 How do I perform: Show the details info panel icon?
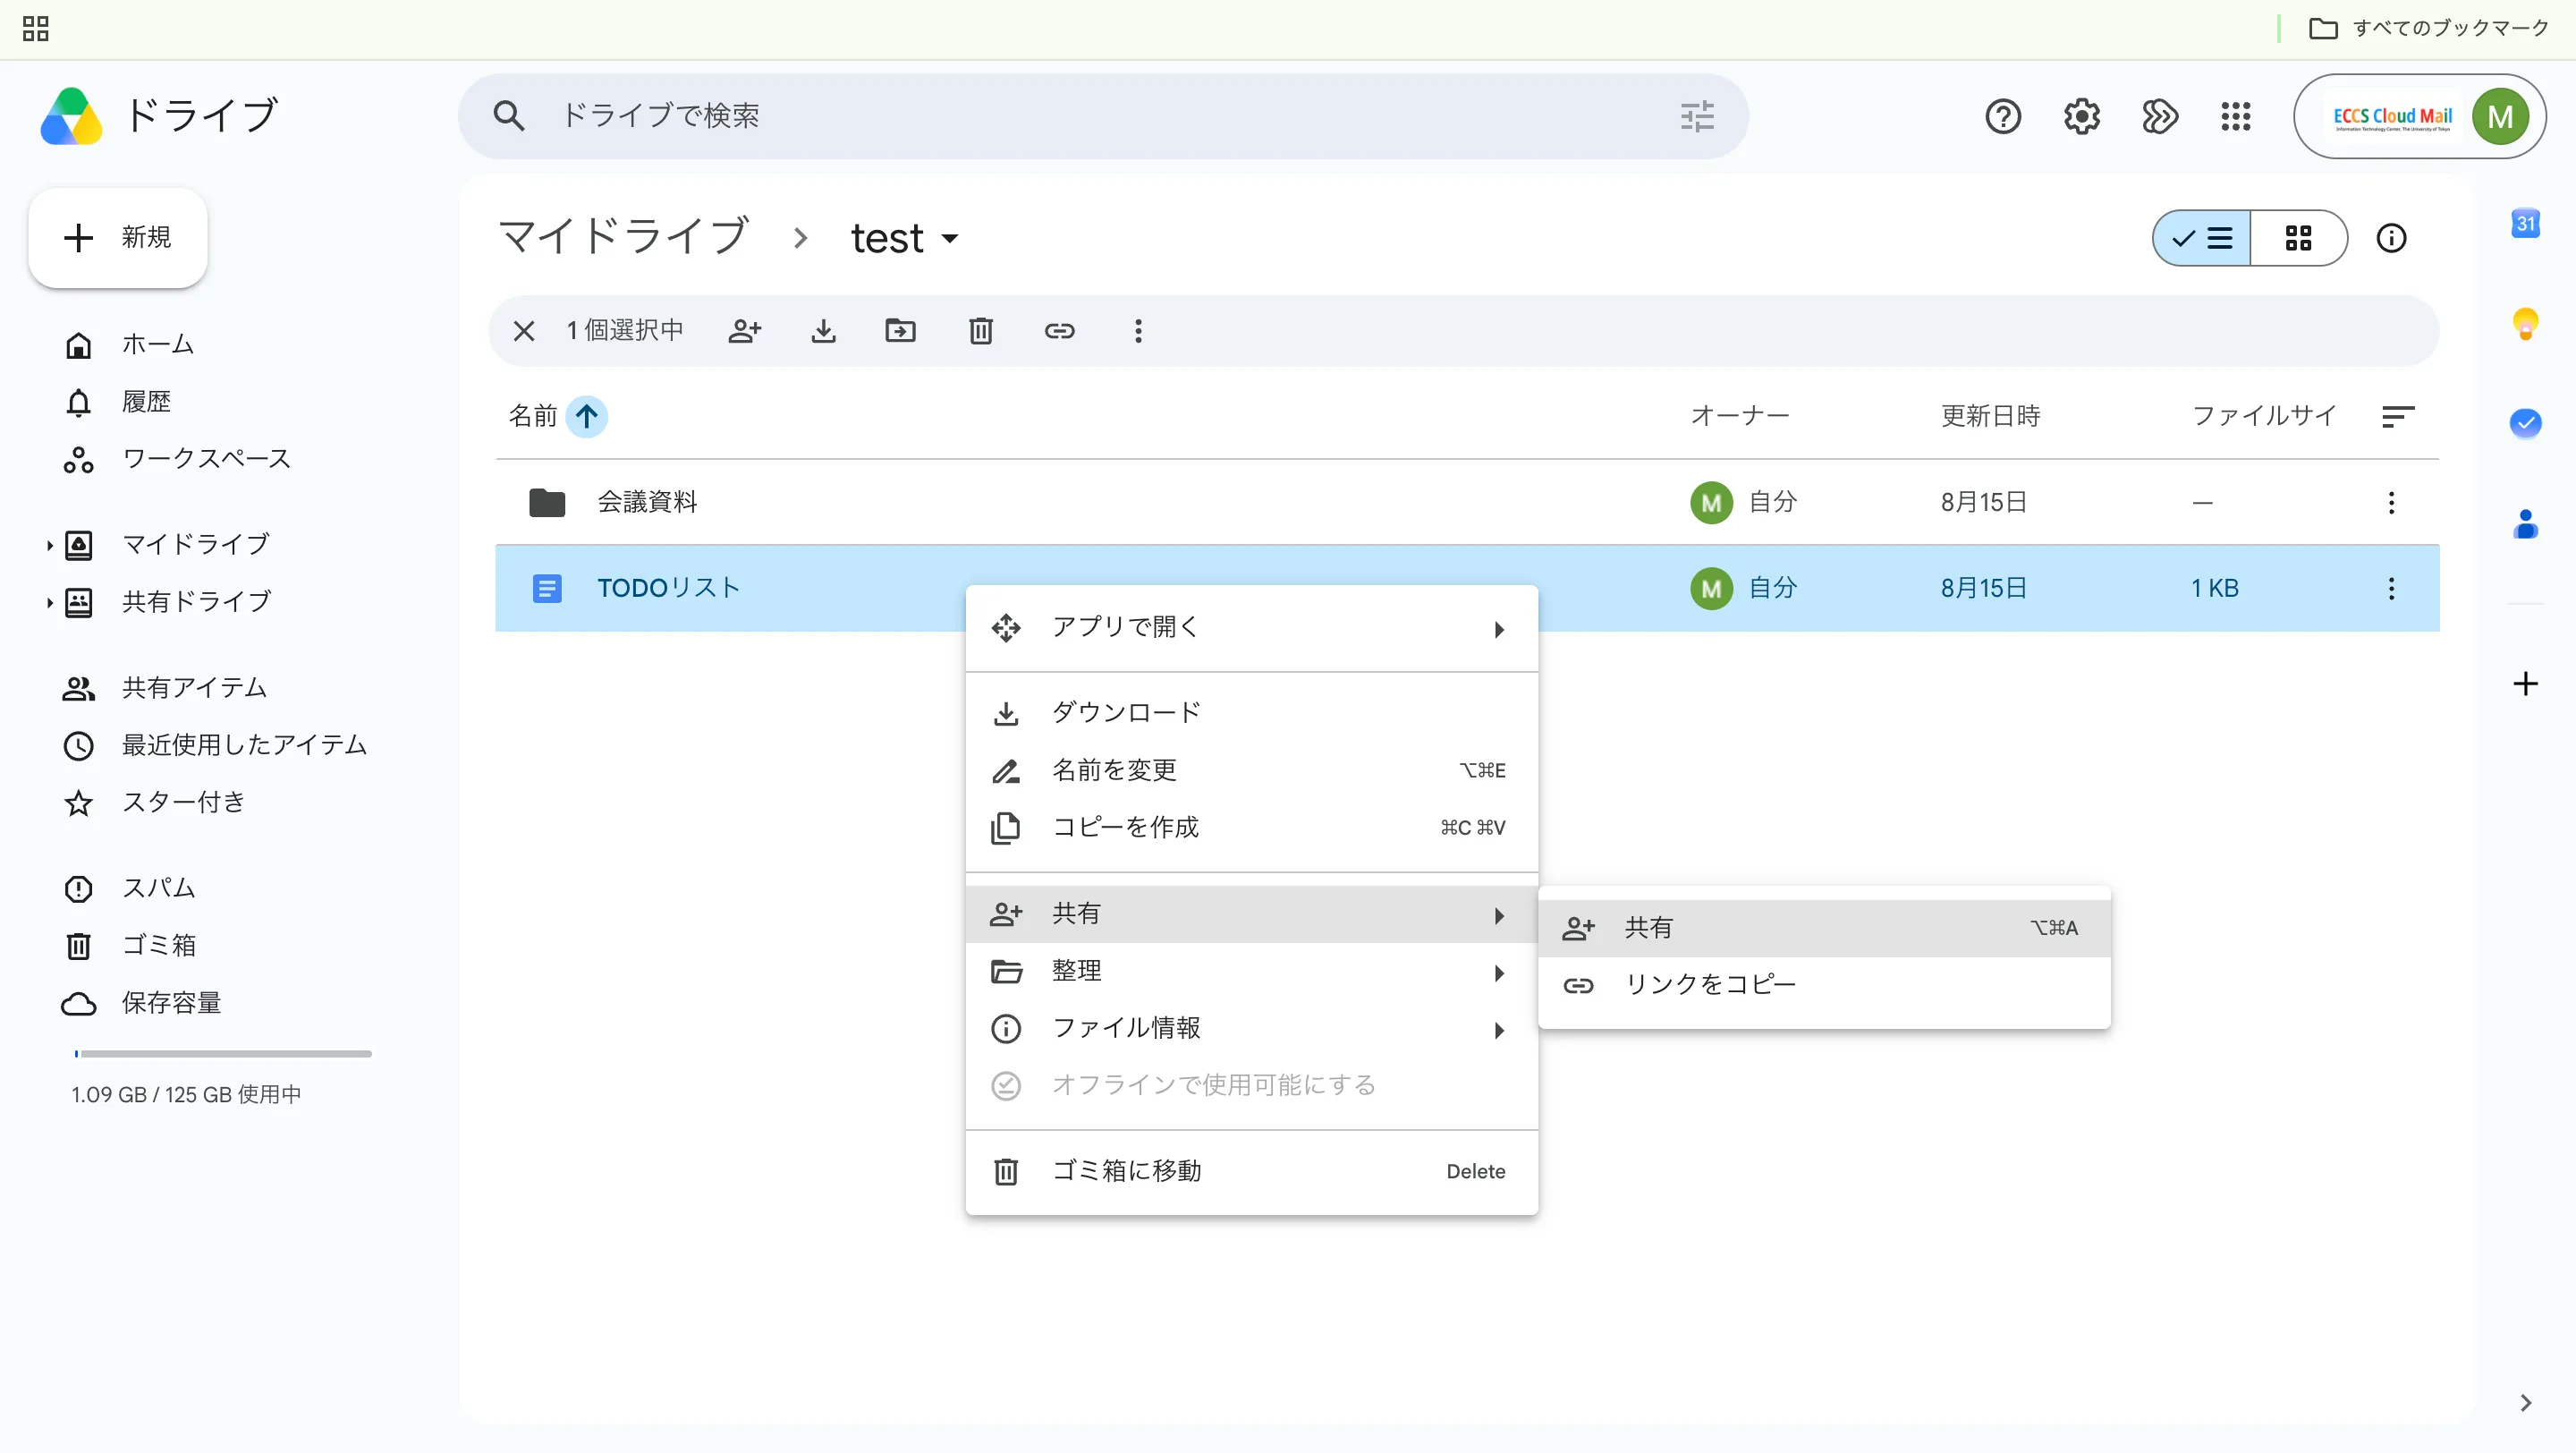(x=2391, y=238)
